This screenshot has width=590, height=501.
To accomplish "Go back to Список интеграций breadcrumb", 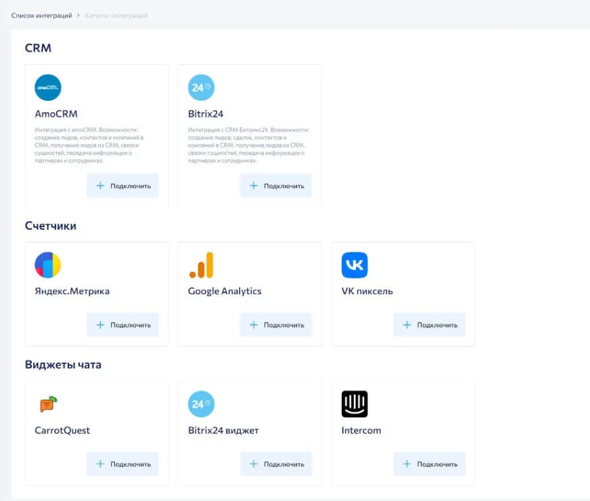I will pyautogui.click(x=41, y=15).
